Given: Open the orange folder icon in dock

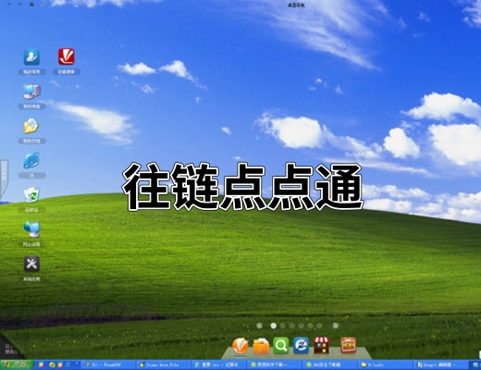Looking at the screenshot, I should click(261, 346).
